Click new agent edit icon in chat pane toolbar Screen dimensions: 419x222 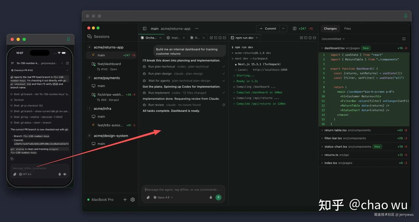tap(211, 38)
